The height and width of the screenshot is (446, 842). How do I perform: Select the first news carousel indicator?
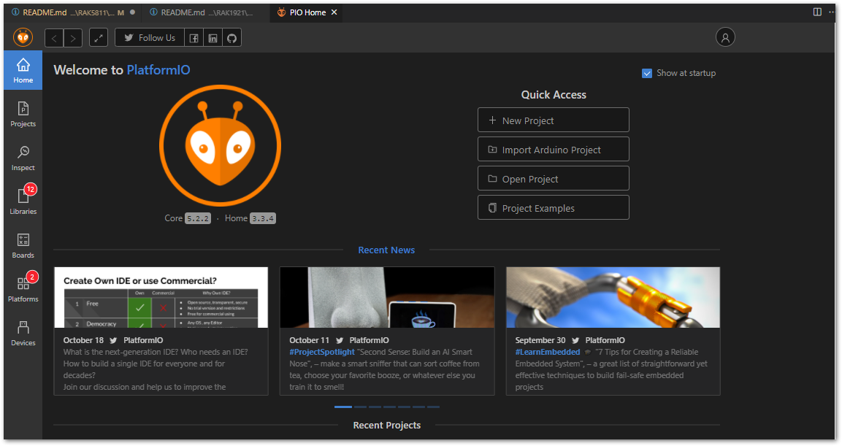(343, 407)
